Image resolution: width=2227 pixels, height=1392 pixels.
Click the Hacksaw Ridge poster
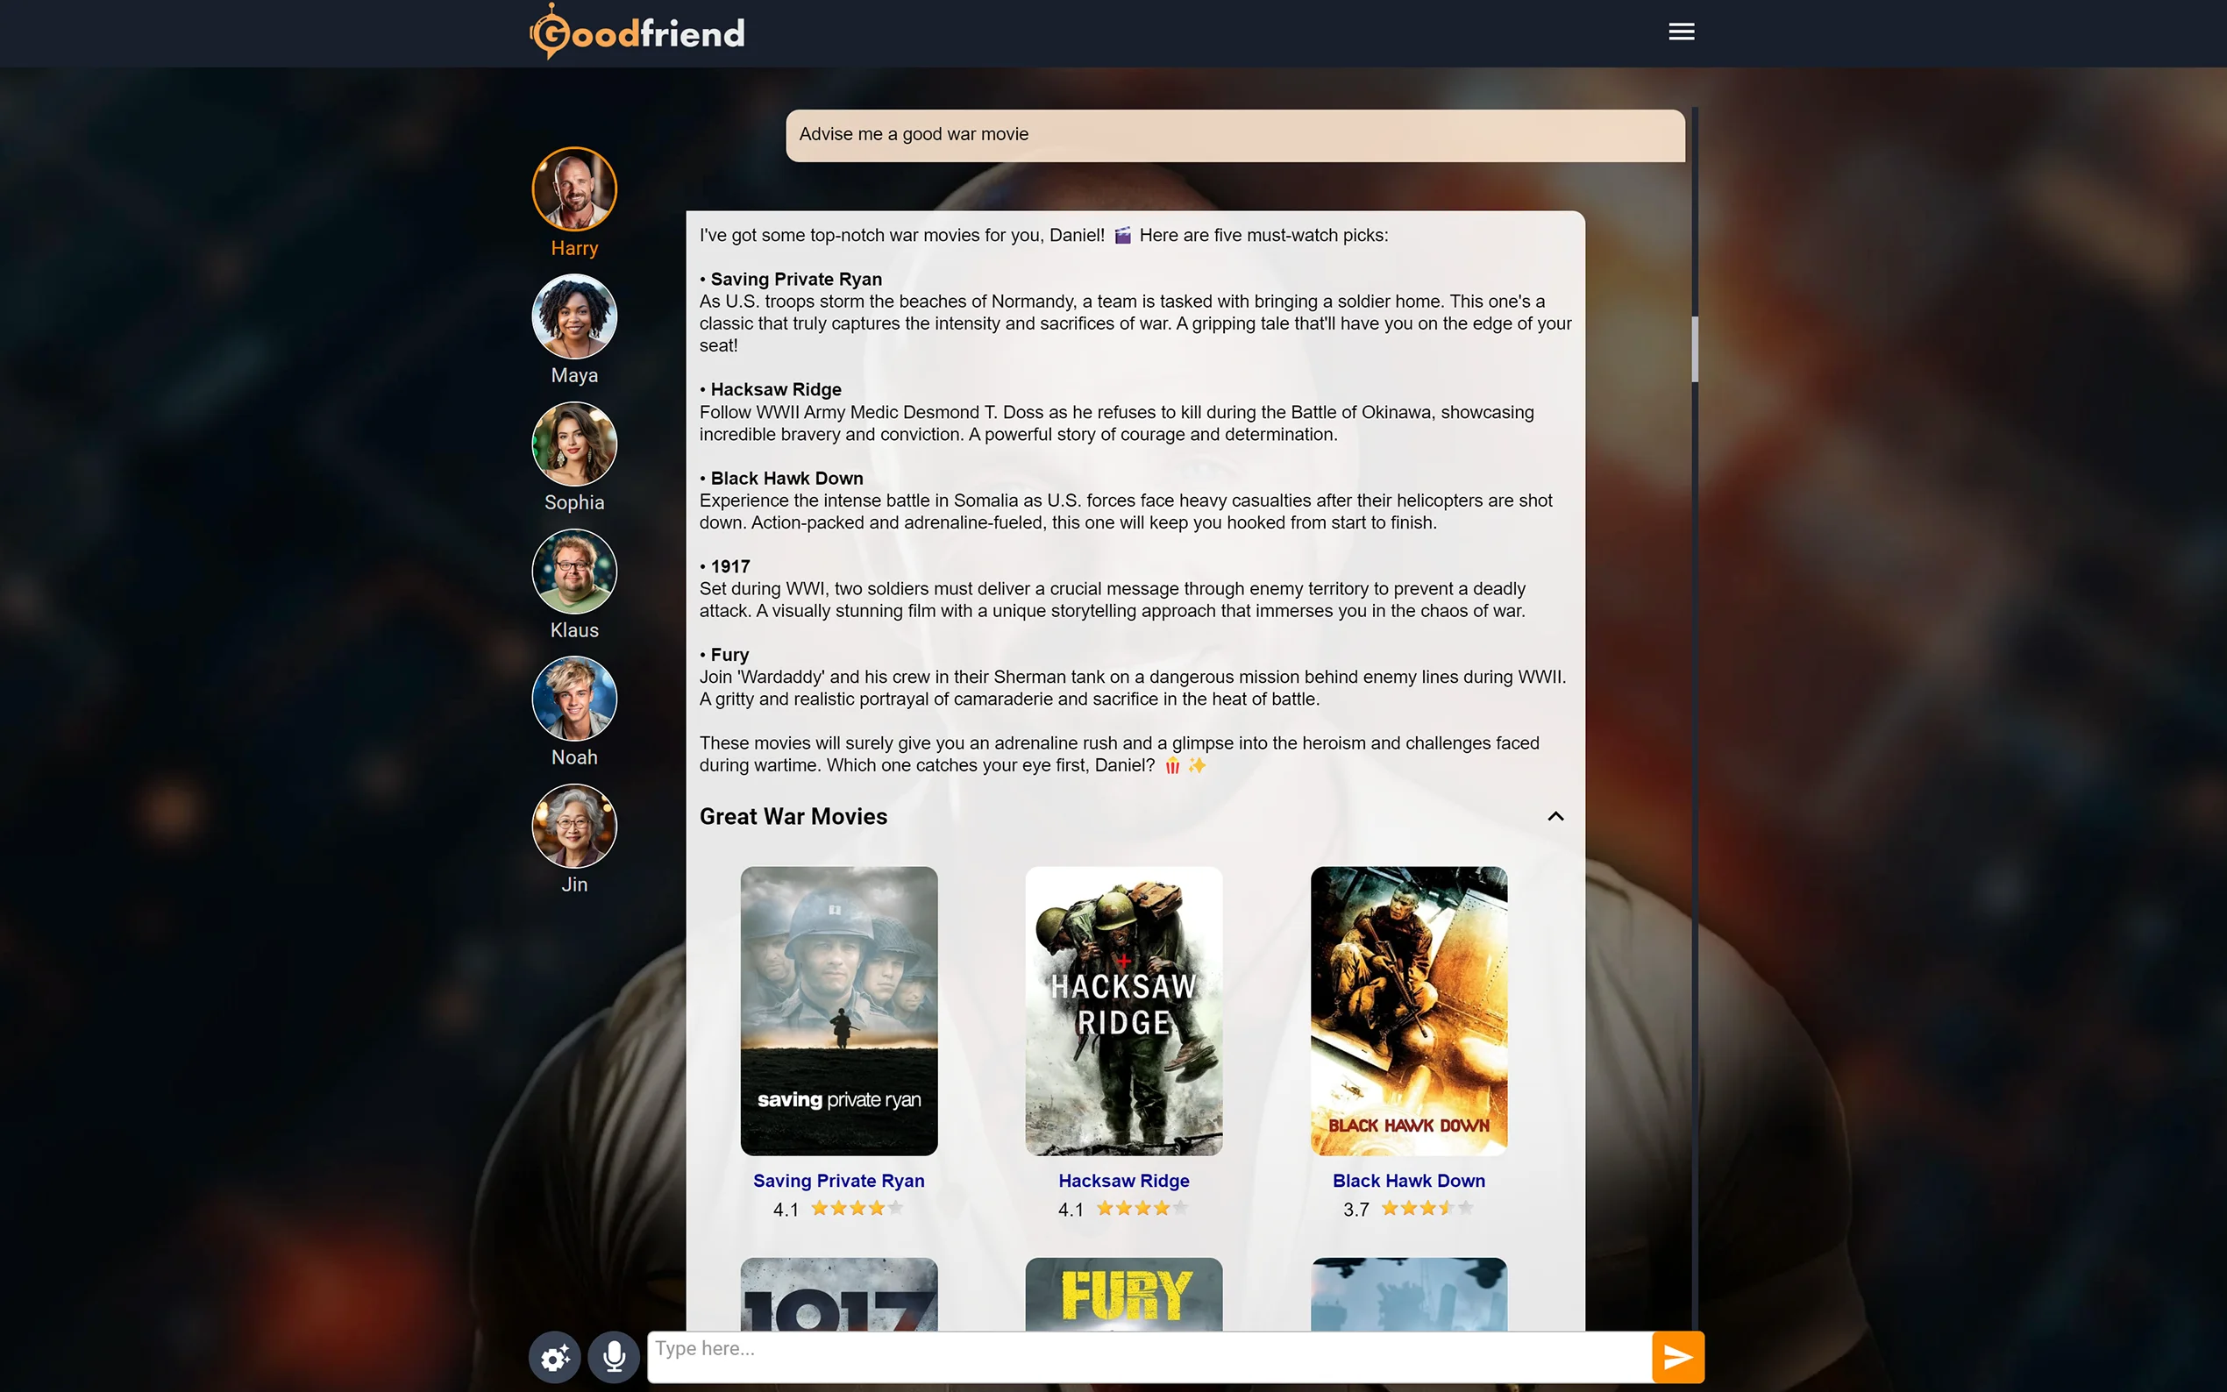click(1123, 1011)
